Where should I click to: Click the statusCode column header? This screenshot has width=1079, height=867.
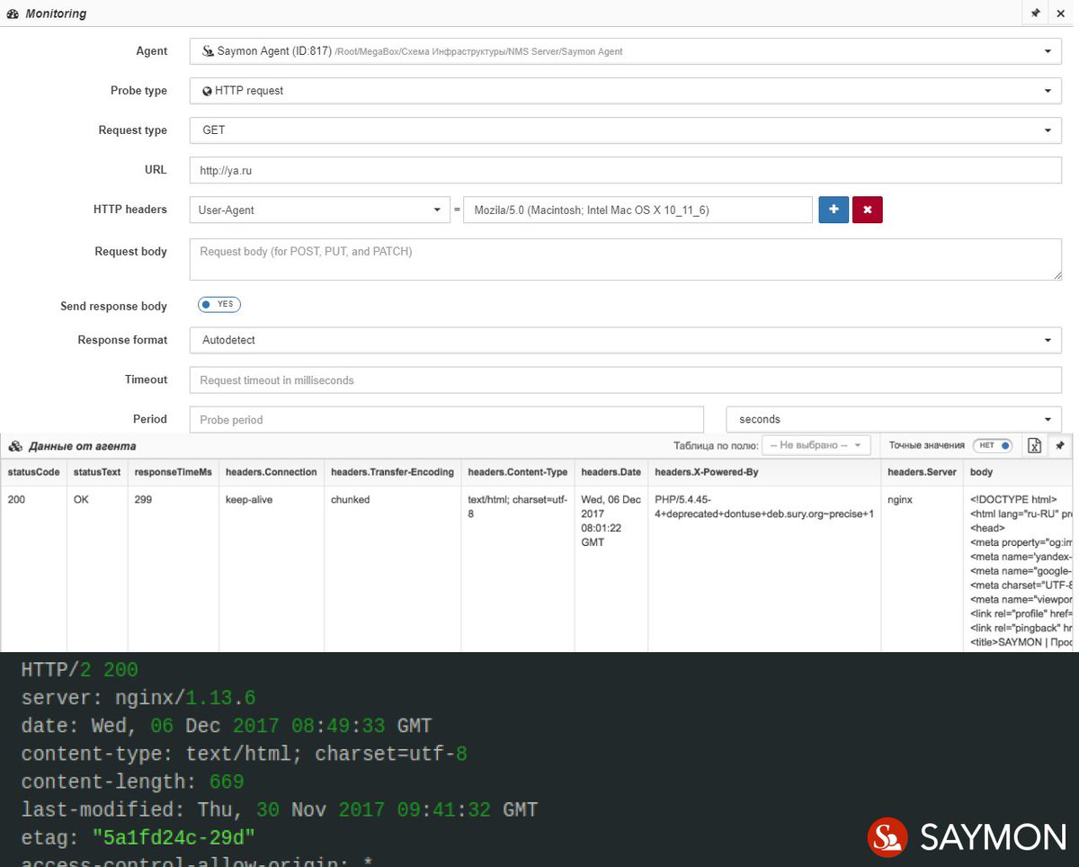pos(34,472)
